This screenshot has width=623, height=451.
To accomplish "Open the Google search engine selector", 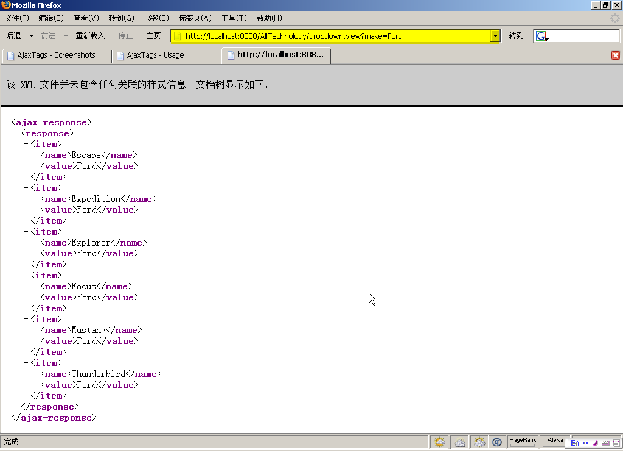I will (542, 36).
